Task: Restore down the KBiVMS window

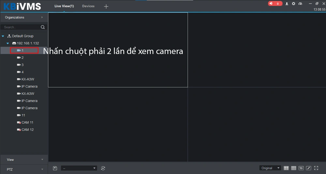Action: coord(317,4)
